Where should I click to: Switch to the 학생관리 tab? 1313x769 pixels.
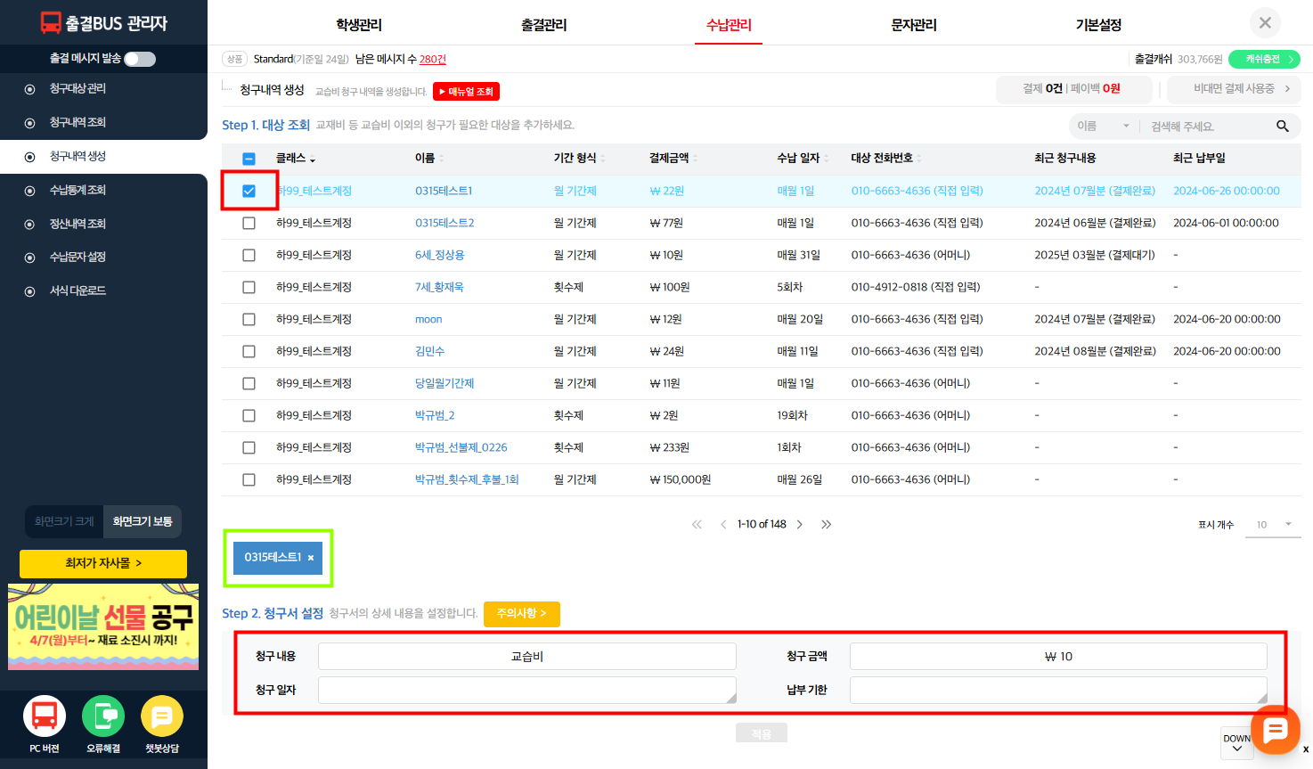tap(359, 25)
